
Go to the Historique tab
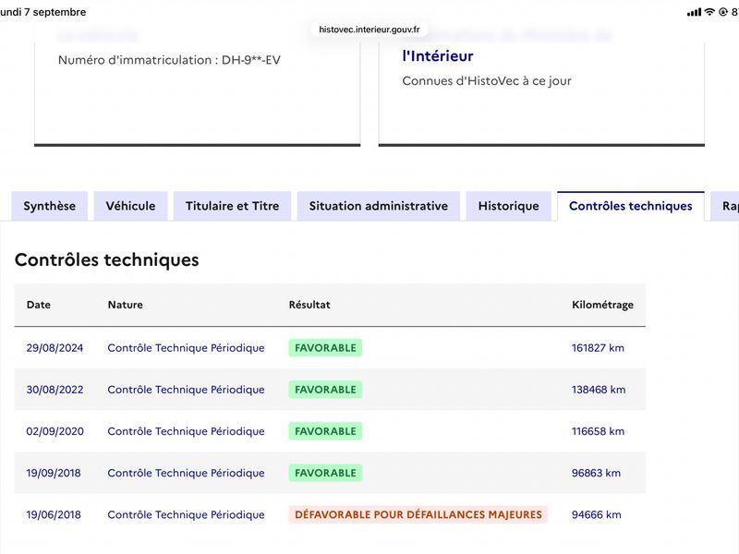point(509,206)
